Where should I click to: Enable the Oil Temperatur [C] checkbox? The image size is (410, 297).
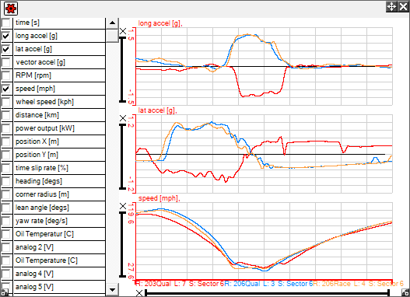tap(5, 234)
